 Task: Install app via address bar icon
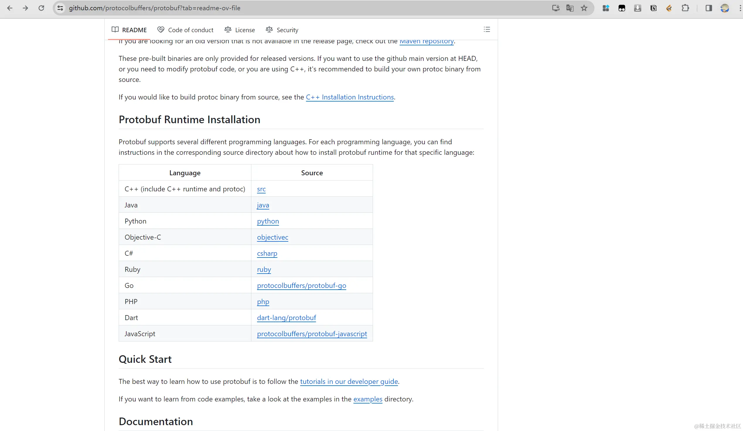pyautogui.click(x=555, y=8)
